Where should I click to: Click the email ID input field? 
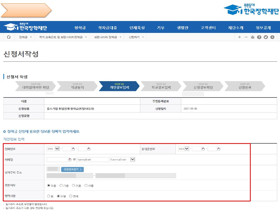[x=57, y=159]
